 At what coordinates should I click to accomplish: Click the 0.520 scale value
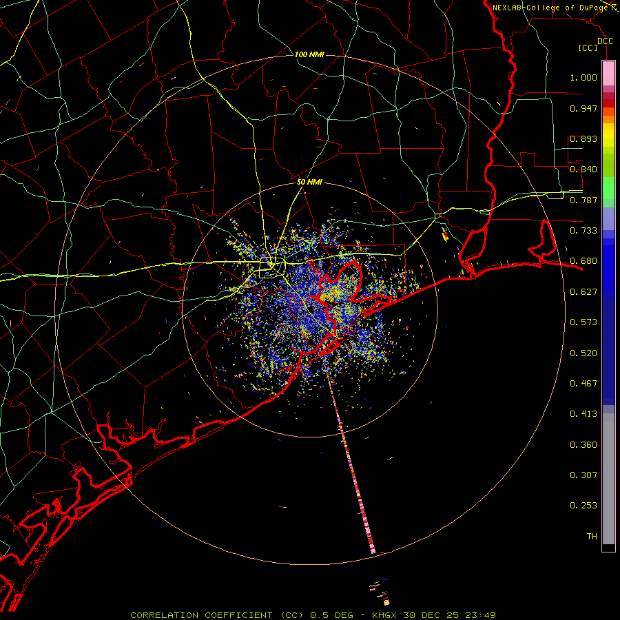[x=583, y=353]
